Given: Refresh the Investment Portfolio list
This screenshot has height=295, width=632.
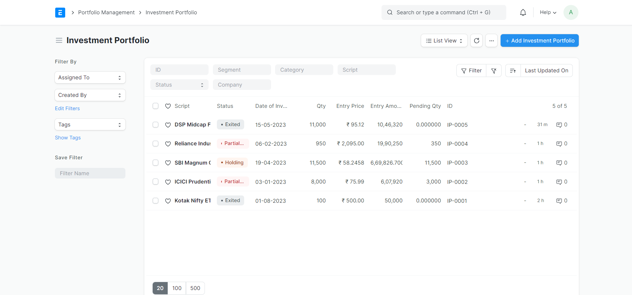Looking at the screenshot, I should coord(476,40).
